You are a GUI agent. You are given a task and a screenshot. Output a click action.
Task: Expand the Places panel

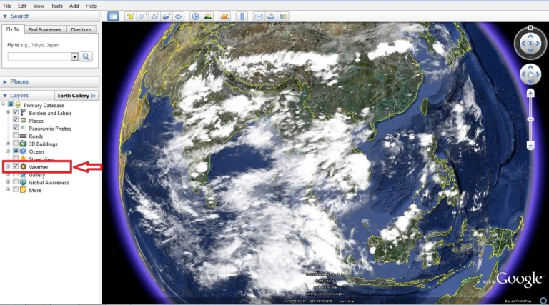point(5,82)
